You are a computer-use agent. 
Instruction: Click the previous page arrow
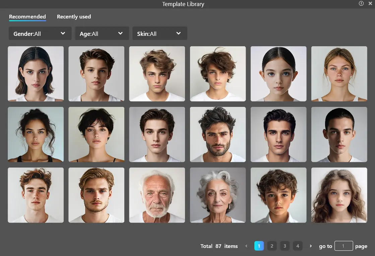(246, 246)
